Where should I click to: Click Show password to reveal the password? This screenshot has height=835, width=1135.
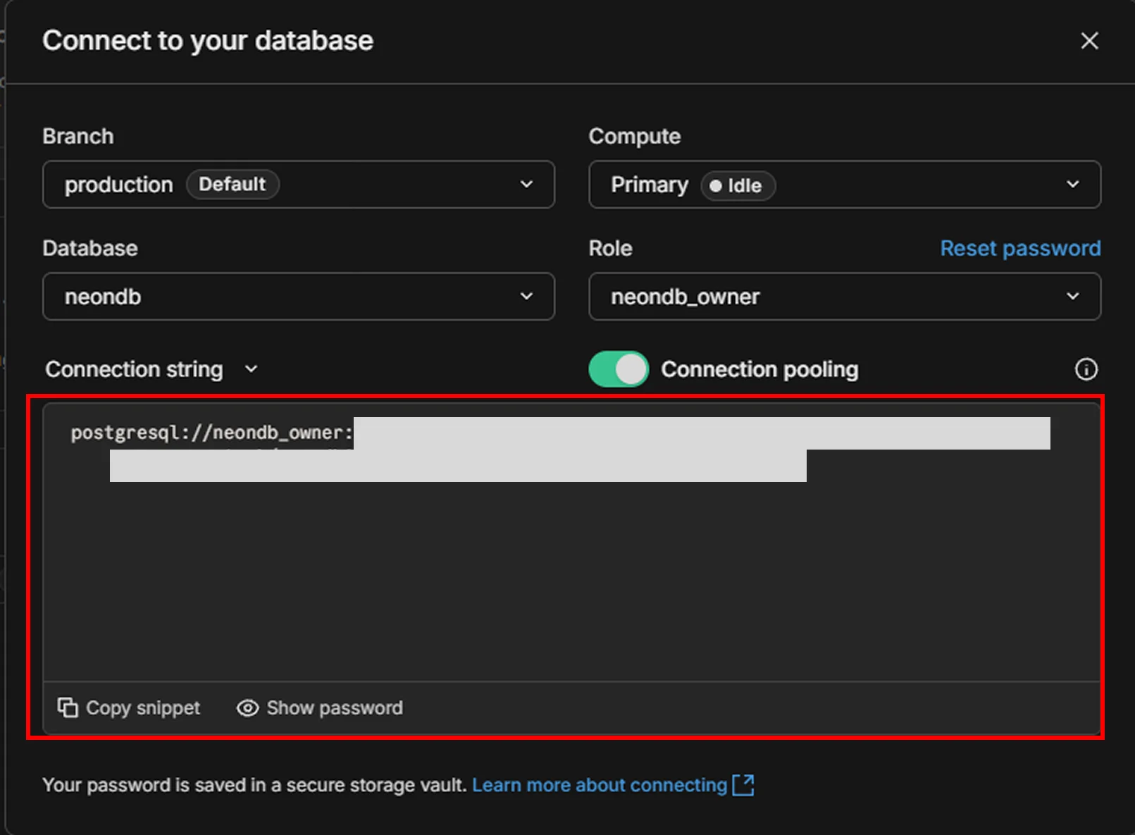tap(320, 707)
